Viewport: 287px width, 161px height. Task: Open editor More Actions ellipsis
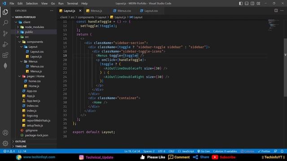coord(282,11)
